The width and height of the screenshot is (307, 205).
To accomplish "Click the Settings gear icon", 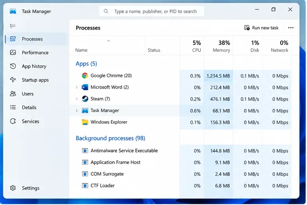I will (13, 188).
